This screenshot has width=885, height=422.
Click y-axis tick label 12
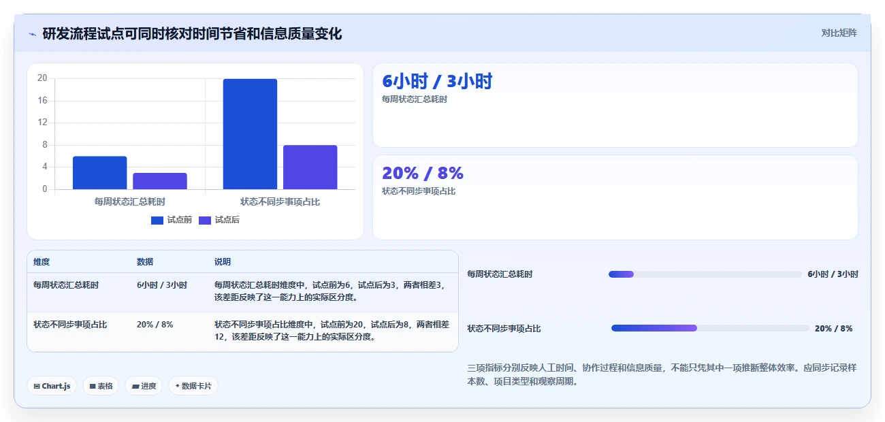(42, 123)
